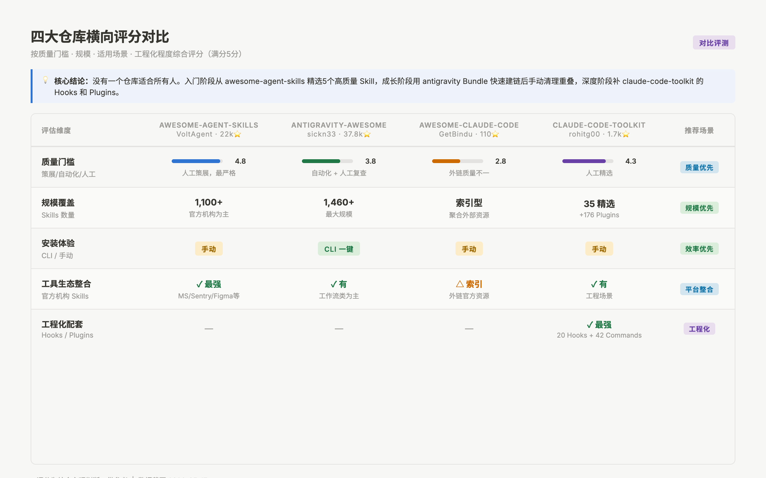Click the 1,460+ skills count
The height and width of the screenshot is (478, 766).
click(339, 202)
